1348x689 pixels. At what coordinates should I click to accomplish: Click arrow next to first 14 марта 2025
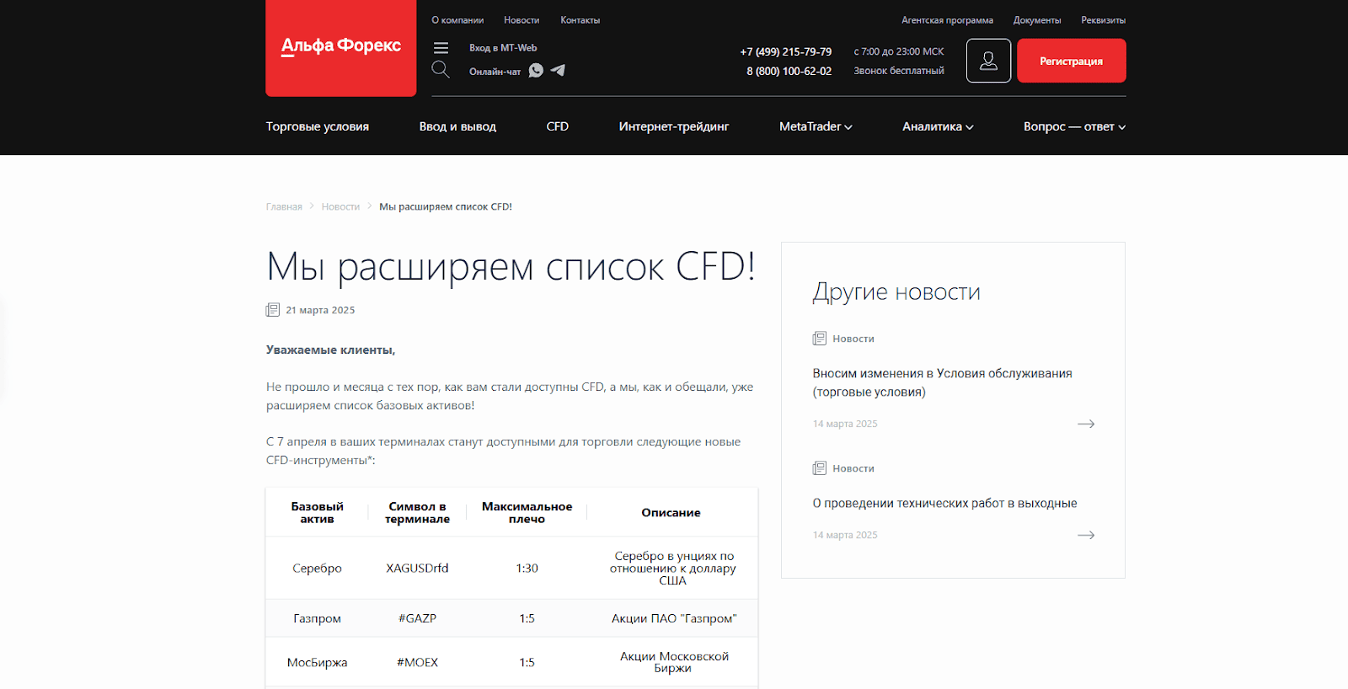[1086, 424]
